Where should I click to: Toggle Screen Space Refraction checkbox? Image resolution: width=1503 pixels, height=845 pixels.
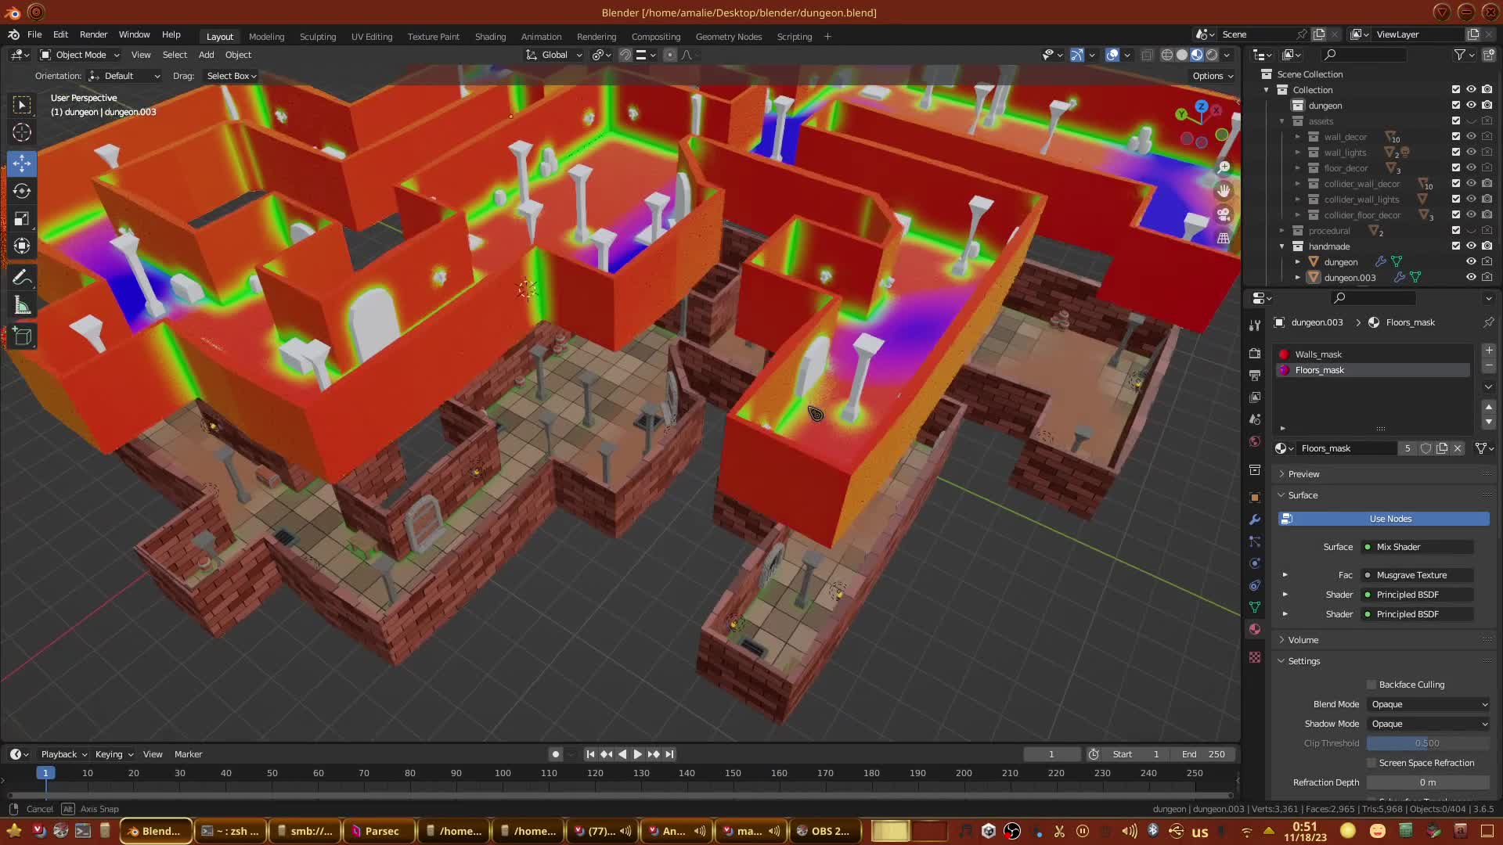tap(1371, 763)
